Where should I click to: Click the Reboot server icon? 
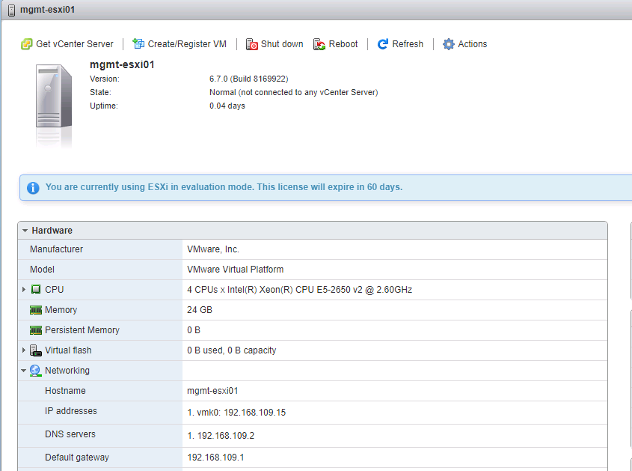[x=318, y=44]
